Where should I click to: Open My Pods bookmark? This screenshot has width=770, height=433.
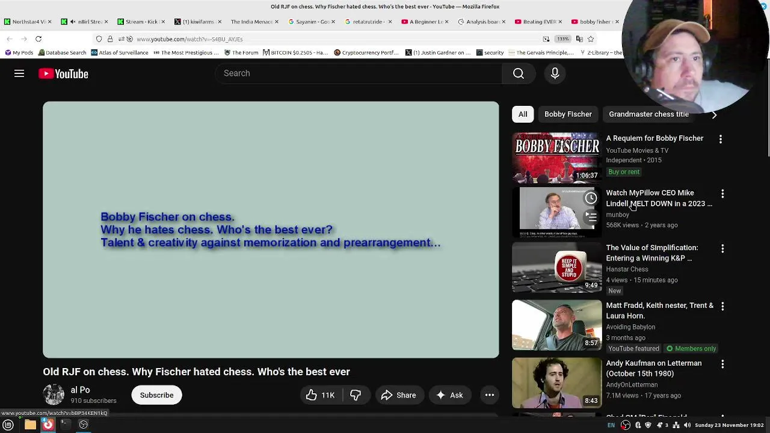19,52
